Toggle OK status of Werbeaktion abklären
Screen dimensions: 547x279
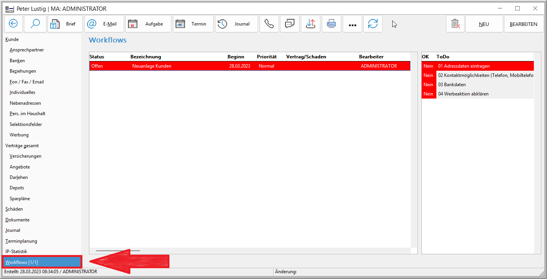pos(428,94)
